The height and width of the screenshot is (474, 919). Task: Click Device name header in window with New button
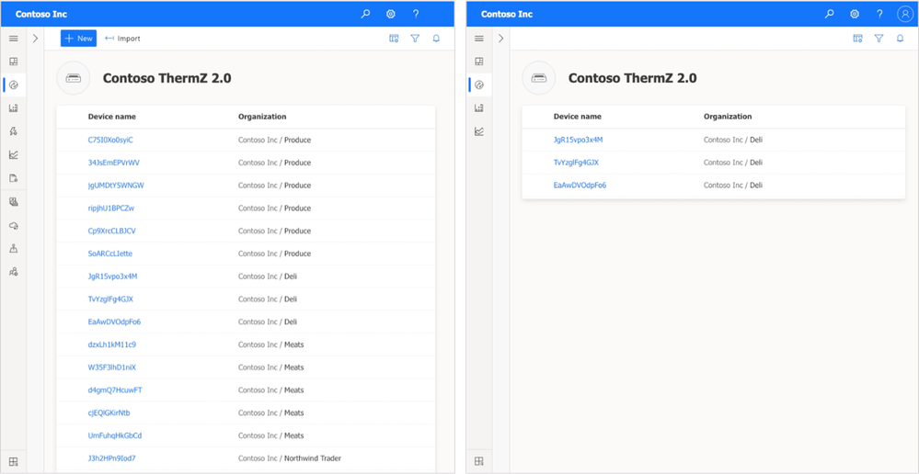112,117
